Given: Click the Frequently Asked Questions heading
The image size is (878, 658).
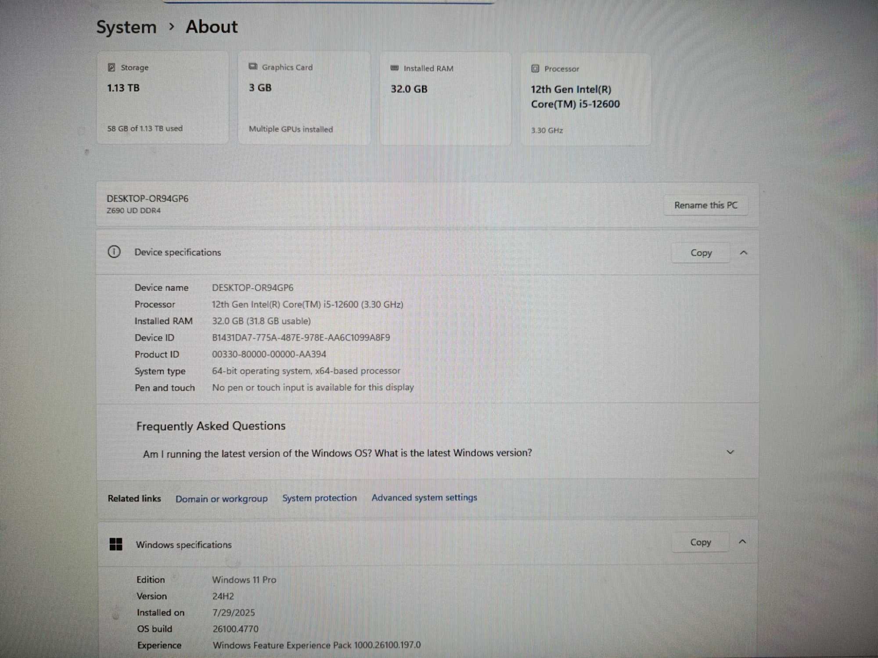Looking at the screenshot, I should [x=211, y=426].
